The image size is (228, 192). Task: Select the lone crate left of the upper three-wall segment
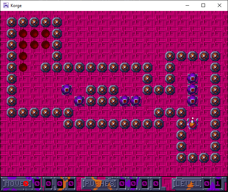click(66, 90)
